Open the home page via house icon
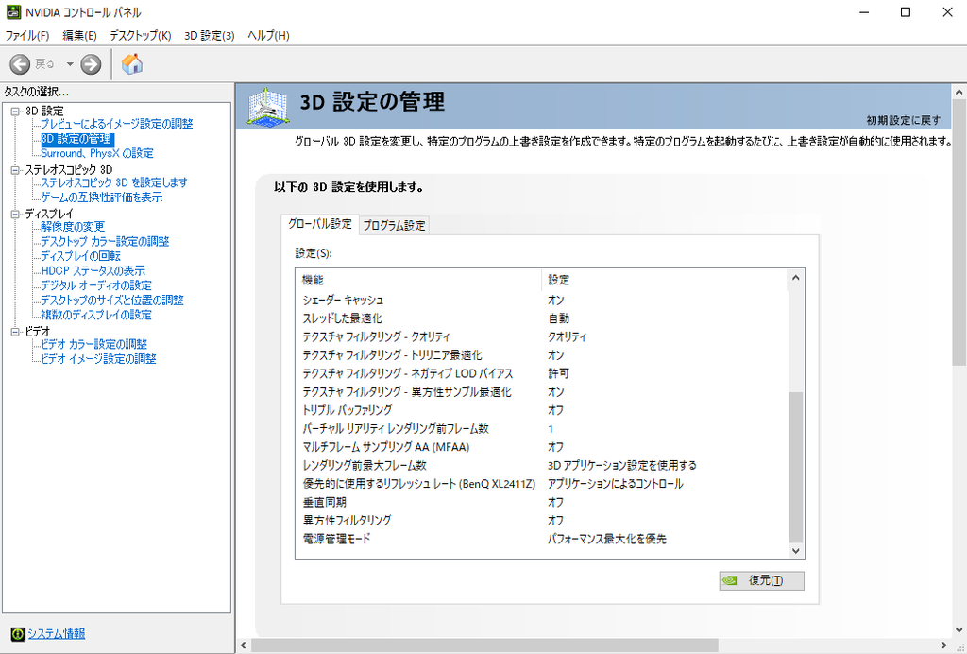This screenshot has height=654, width=967. [x=132, y=63]
